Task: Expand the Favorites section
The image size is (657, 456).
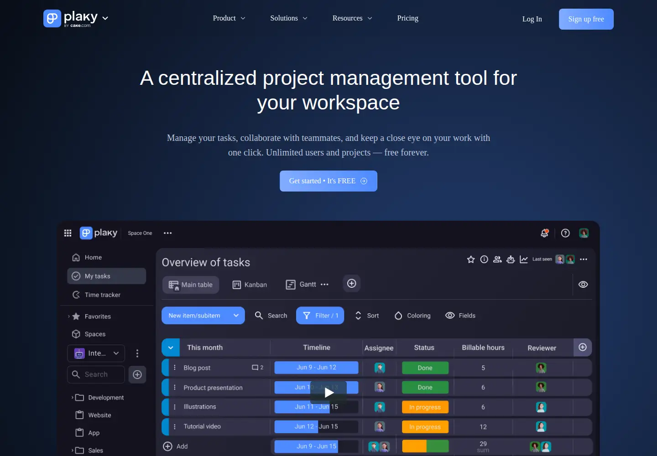Action: (69, 316)
